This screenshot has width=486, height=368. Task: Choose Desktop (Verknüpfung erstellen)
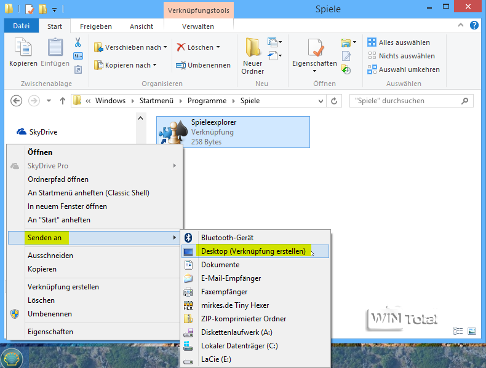pos(255,251)
